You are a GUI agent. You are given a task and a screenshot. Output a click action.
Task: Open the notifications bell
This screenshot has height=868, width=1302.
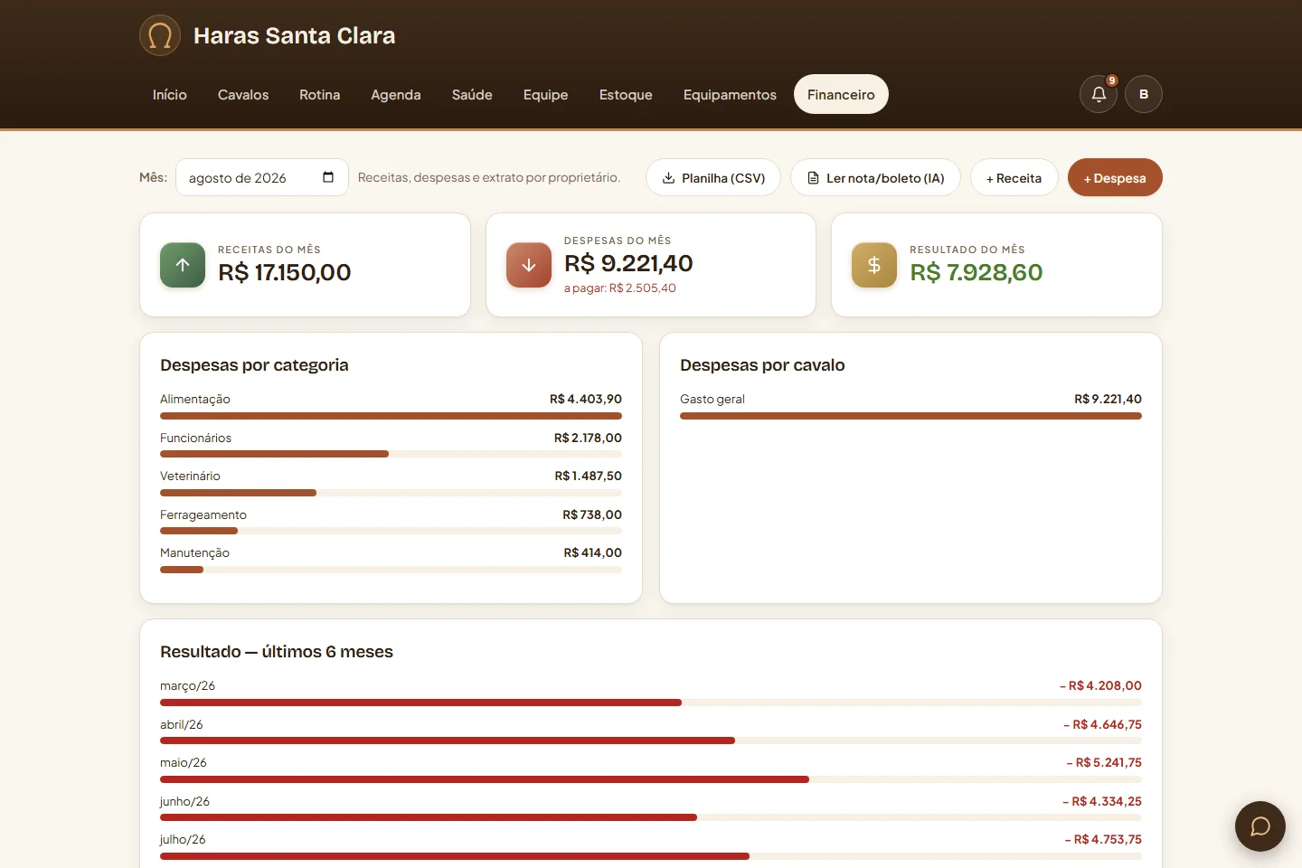(x=1099, y=94)
